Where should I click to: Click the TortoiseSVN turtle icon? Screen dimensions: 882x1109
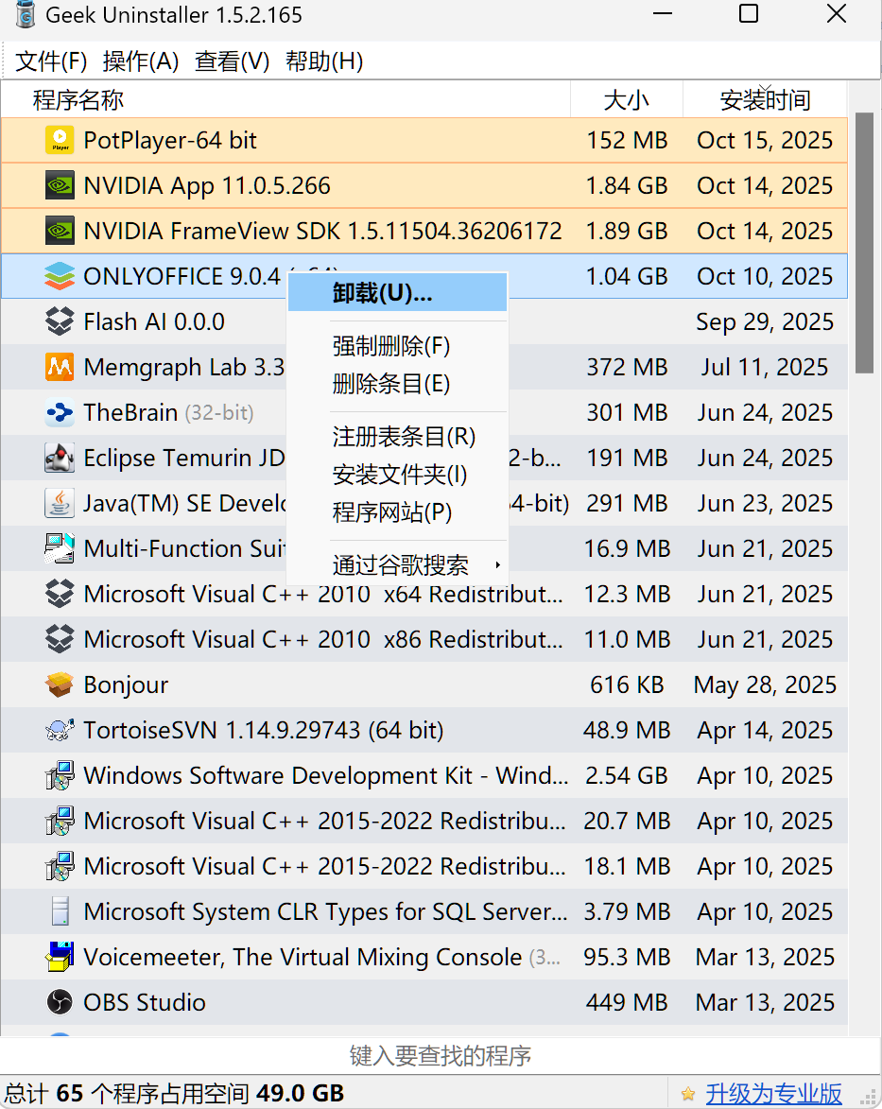60,731
